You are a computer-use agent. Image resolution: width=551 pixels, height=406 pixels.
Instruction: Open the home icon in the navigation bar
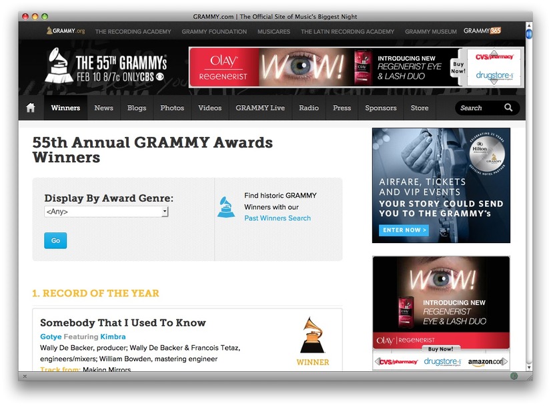tap(31, 108)
